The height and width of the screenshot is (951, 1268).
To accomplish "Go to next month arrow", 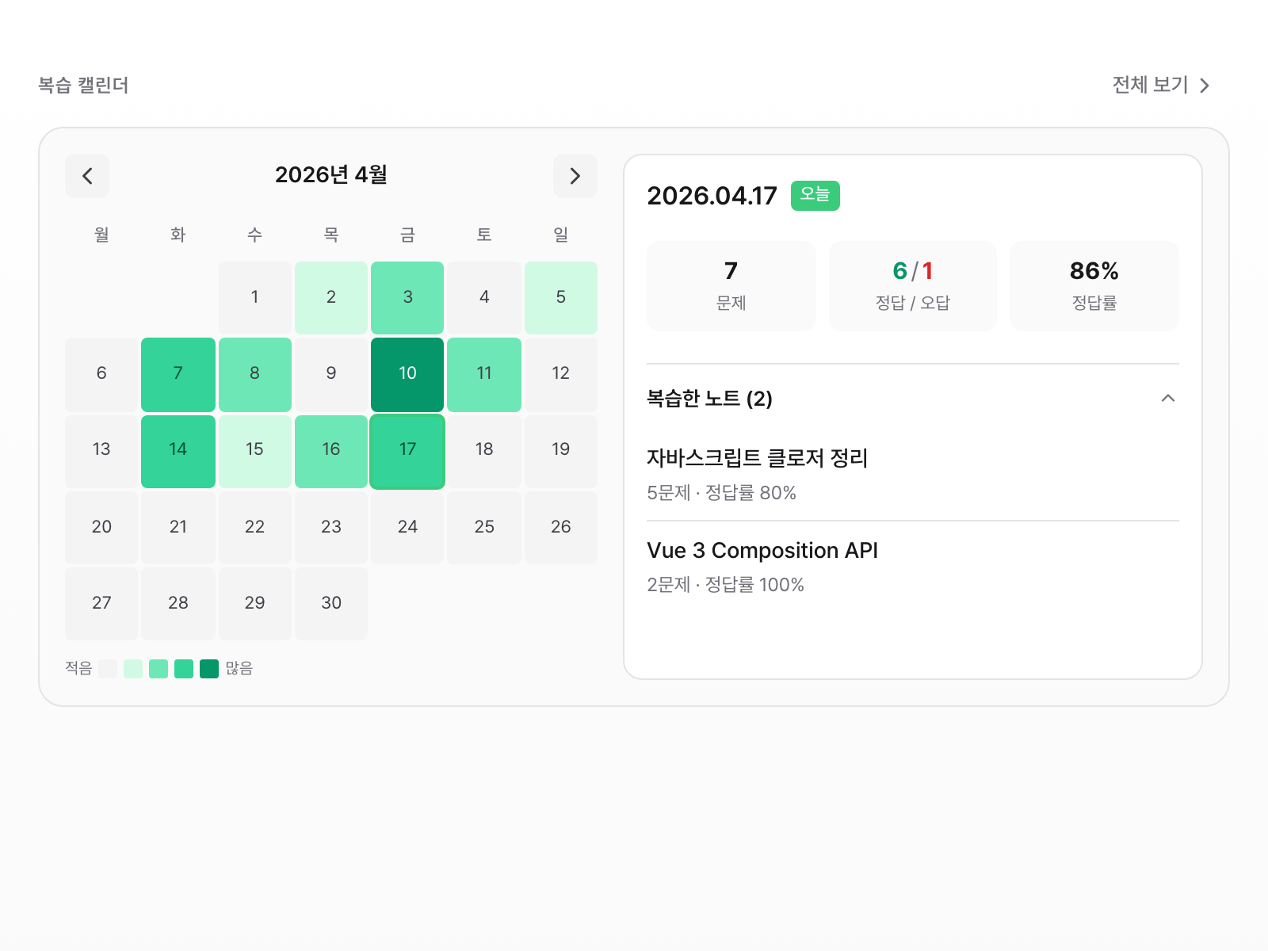I will pyautogui.click(x=575, y=176).
